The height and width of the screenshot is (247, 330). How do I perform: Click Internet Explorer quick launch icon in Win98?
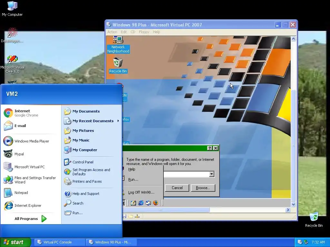(141, 203)
